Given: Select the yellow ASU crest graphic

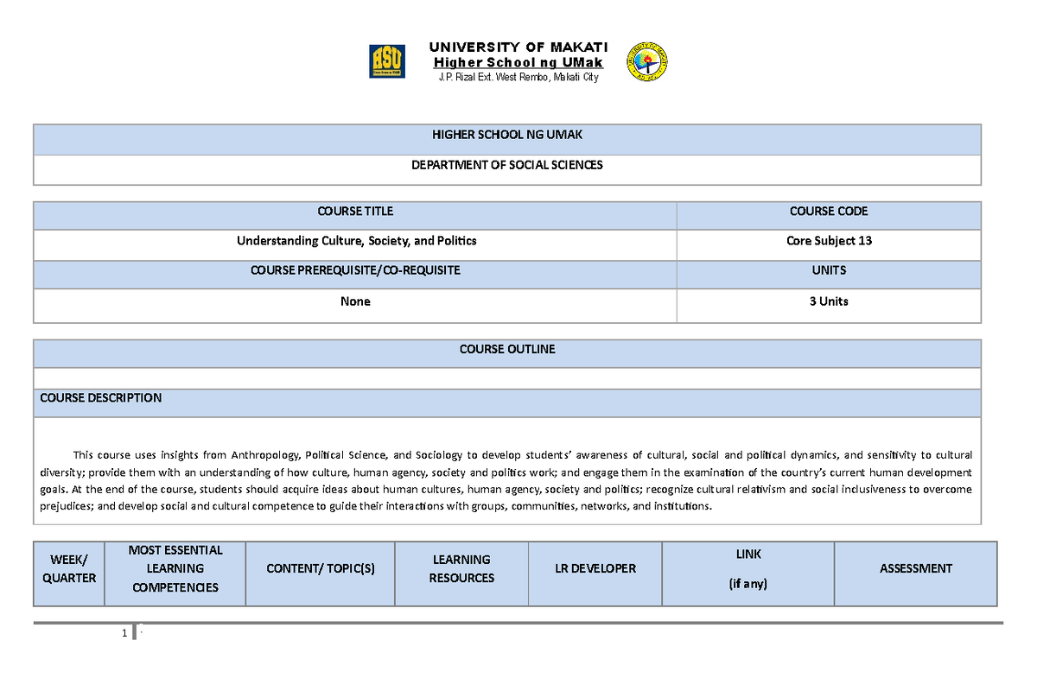Looking at the screenshot, I should tap(388, 62).
